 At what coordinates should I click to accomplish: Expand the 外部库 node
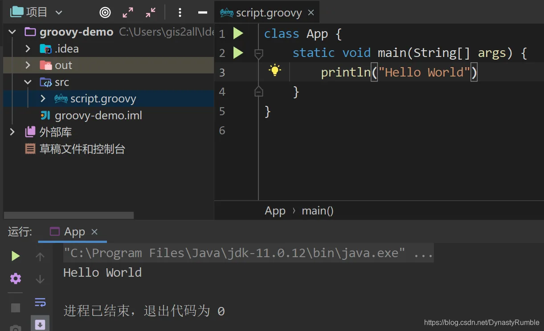(12, 132)
